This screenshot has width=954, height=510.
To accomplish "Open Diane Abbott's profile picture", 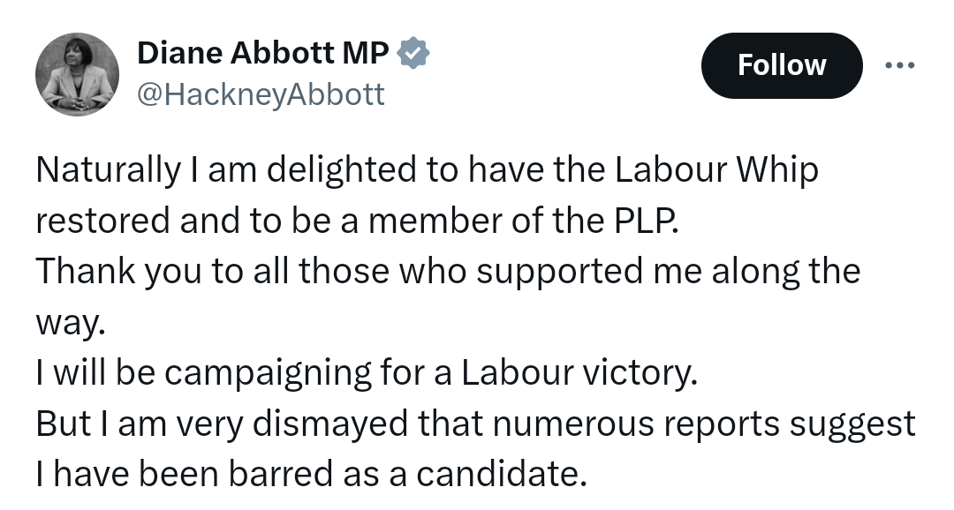I will click(x=77, y=74).
